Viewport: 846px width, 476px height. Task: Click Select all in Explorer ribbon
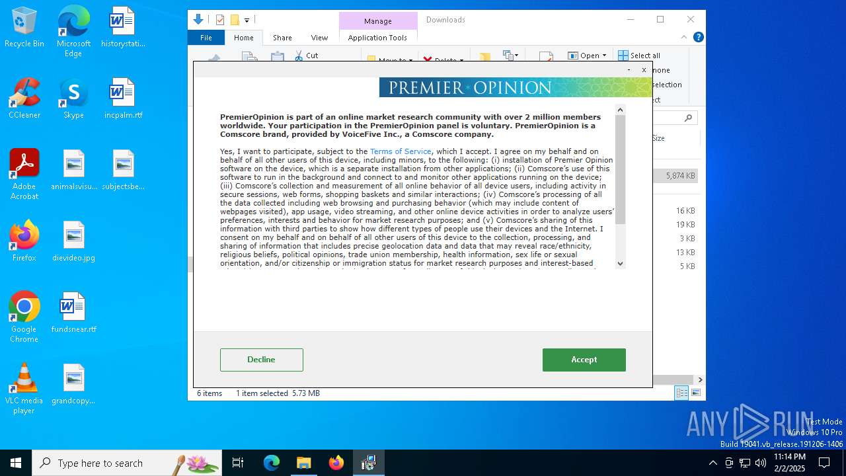[639, 56]
